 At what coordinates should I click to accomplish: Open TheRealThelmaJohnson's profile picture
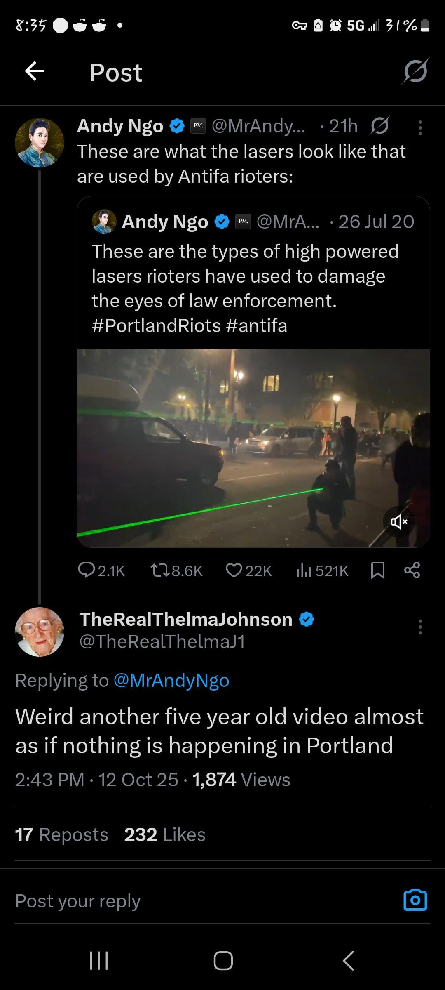[x=40, y=632]
